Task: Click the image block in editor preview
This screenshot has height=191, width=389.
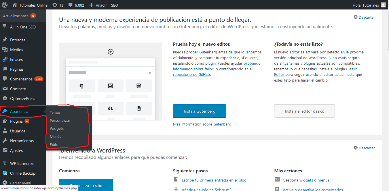Action: (110, 86)
